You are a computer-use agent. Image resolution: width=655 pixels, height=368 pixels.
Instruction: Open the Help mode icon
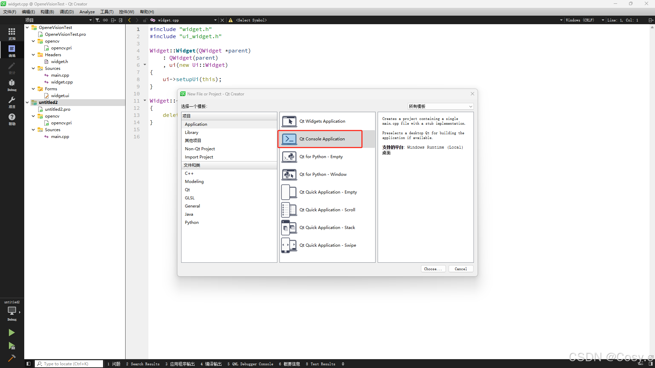[12, 119]
